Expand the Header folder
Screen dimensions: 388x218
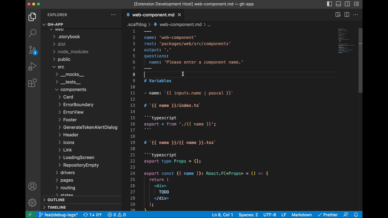pos(81,135)
